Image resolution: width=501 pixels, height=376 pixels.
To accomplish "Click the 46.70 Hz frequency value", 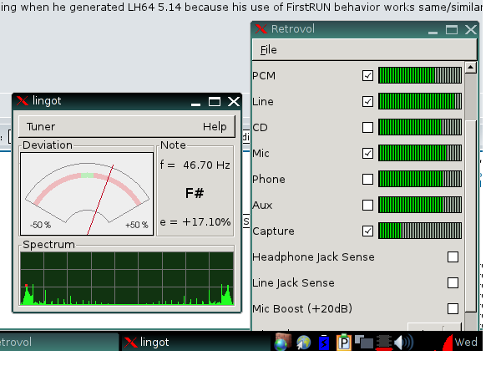I will click(x=206, y=165).
